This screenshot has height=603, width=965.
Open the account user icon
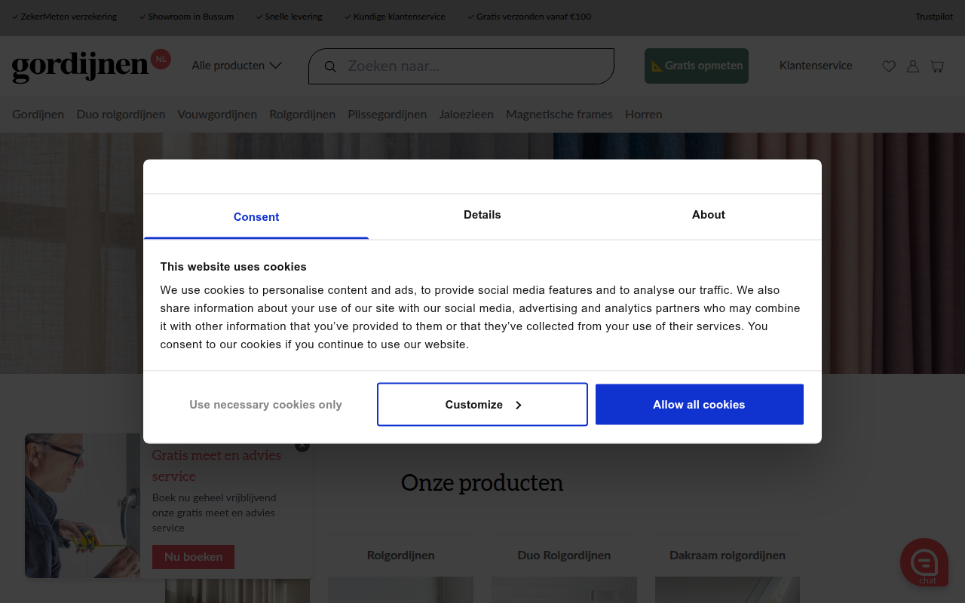tap(913, 66)
